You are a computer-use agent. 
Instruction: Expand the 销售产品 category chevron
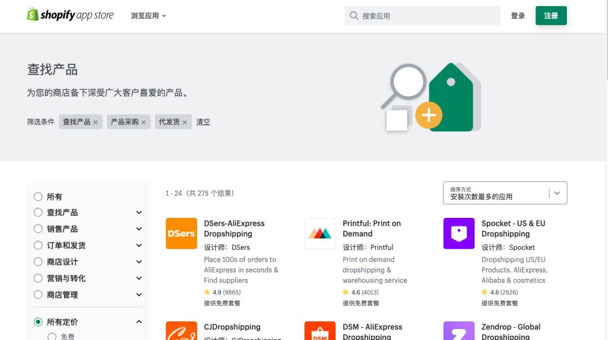coord(139,229)
